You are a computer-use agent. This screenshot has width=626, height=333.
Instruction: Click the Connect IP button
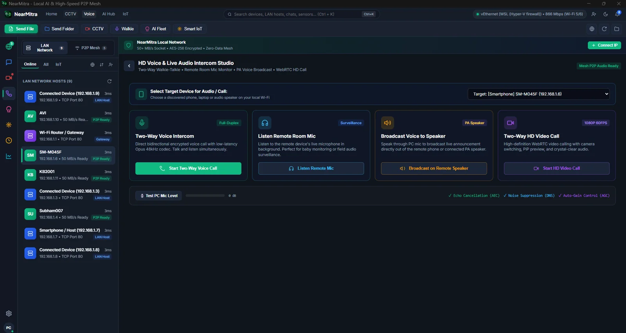[604, 45]
